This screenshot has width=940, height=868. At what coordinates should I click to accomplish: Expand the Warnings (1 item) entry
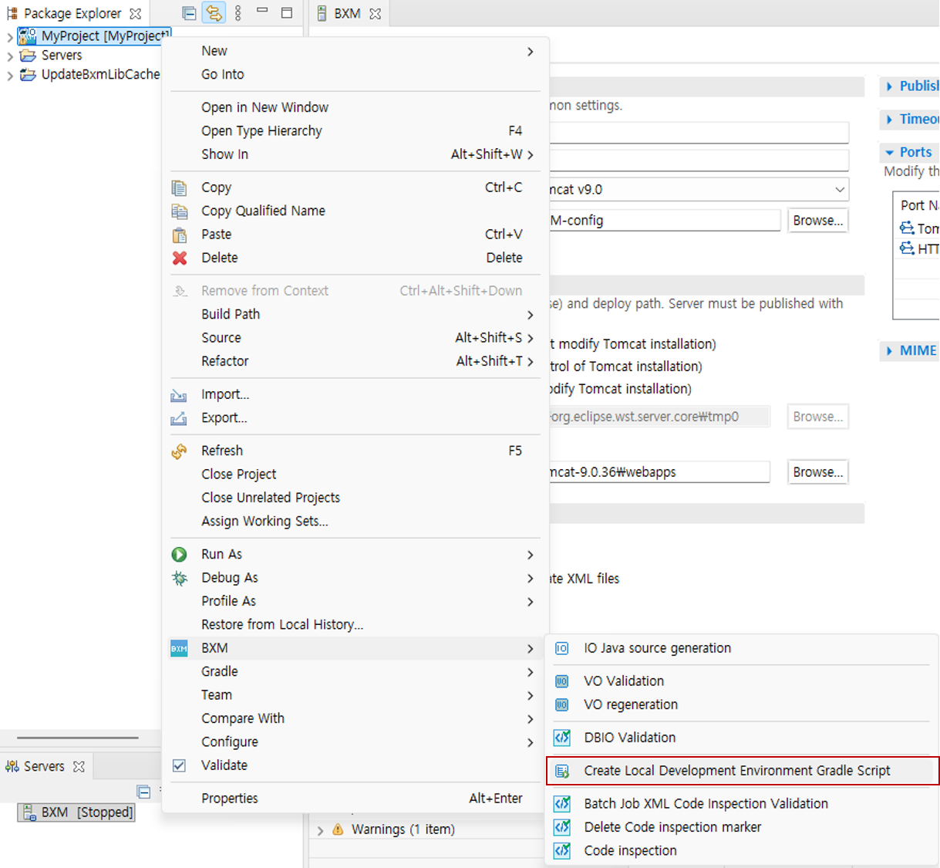tap(321, 829)
